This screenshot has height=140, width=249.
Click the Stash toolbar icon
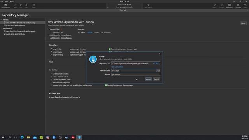(34, 6)
